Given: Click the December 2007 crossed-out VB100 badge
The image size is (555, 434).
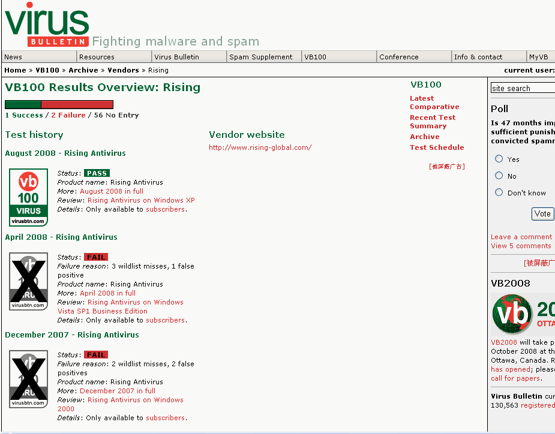Looking at the screenshot, I should pos(28,379).
